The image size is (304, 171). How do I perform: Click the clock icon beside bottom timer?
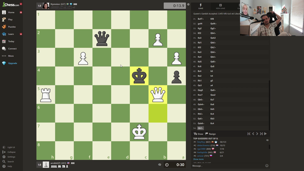click(x=167, y=165)
